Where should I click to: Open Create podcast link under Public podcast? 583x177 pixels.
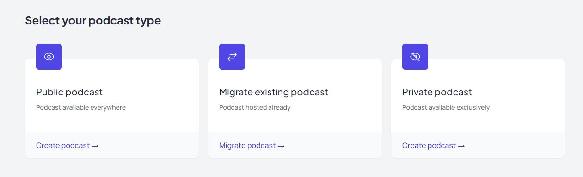point(68,146)
